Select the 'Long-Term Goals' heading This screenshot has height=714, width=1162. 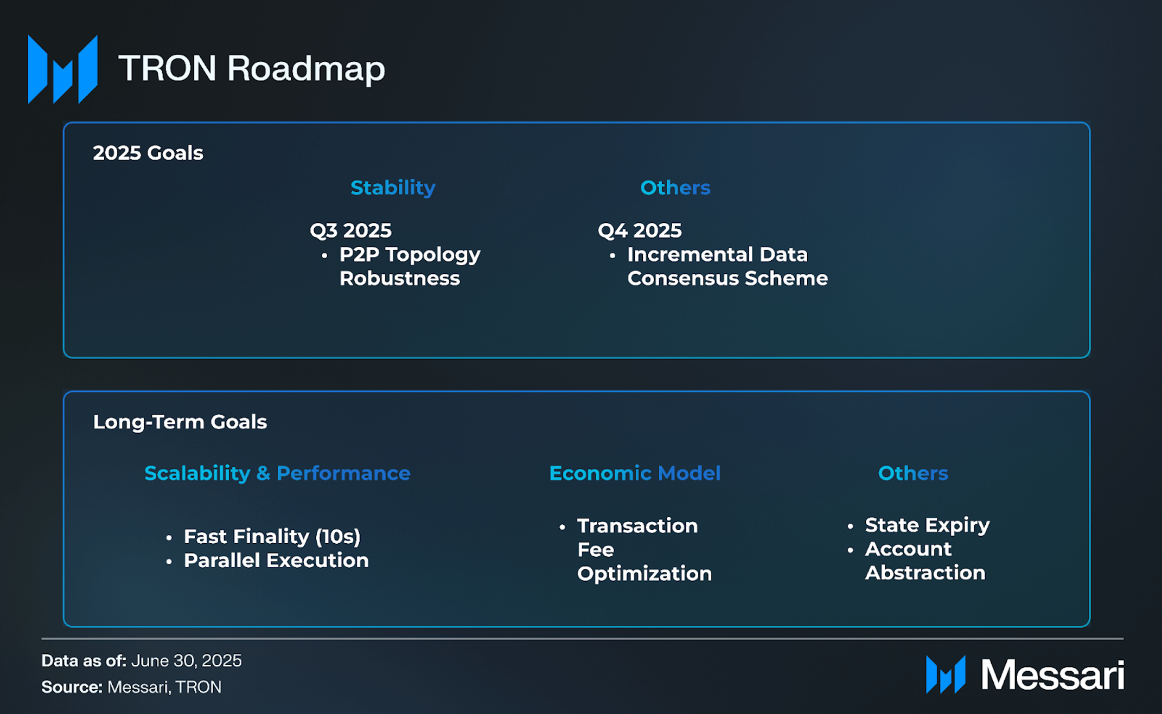180,422
